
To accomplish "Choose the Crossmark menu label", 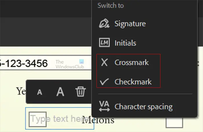I will 132,63.
